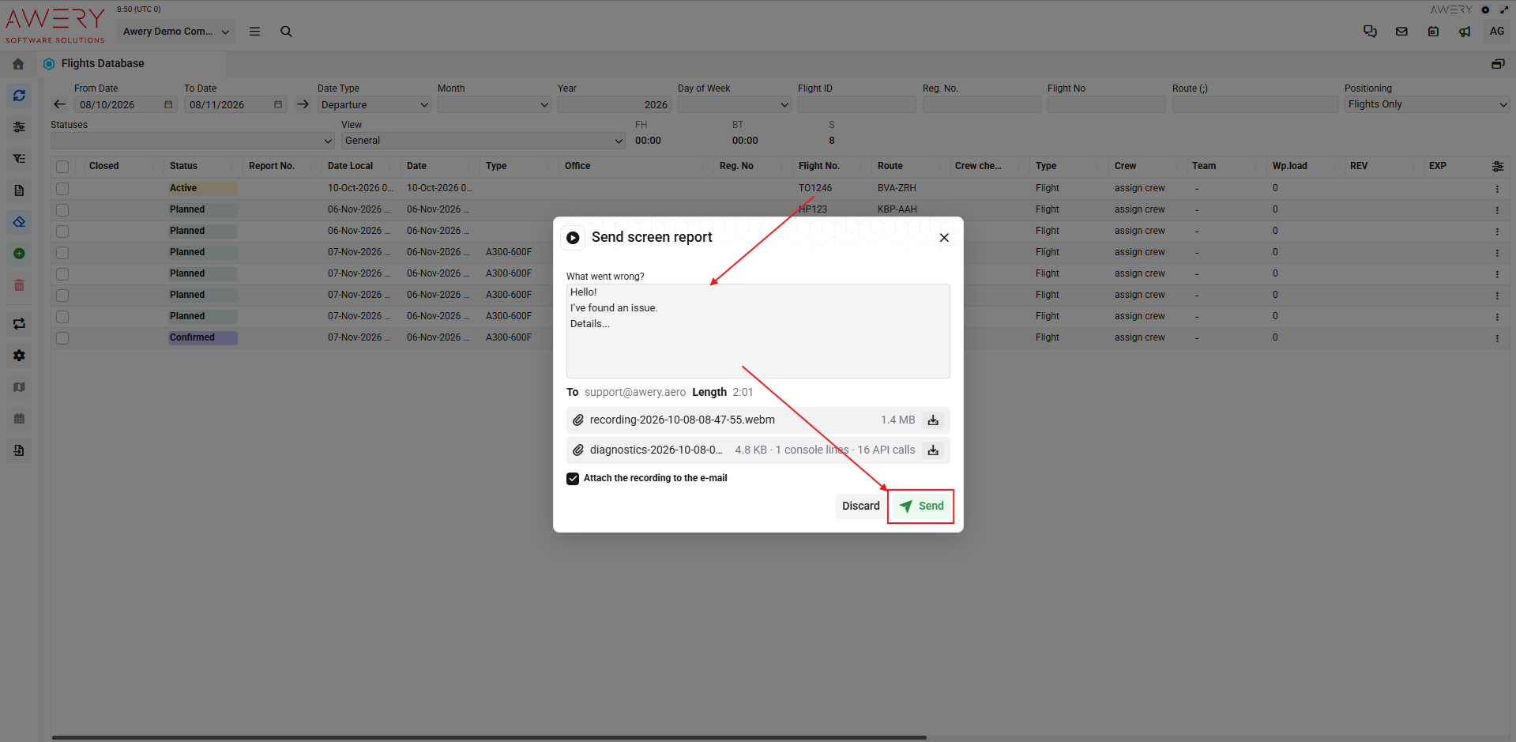Open the settings gear sidebar icon

[x=19, y=356]
